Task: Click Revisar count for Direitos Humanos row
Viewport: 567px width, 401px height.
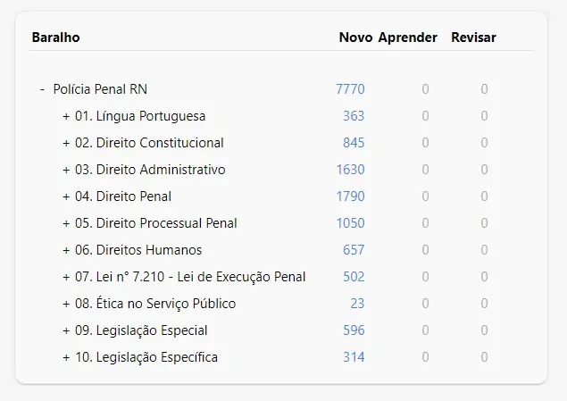Action: pyautogui.click(x=484, y=250)
